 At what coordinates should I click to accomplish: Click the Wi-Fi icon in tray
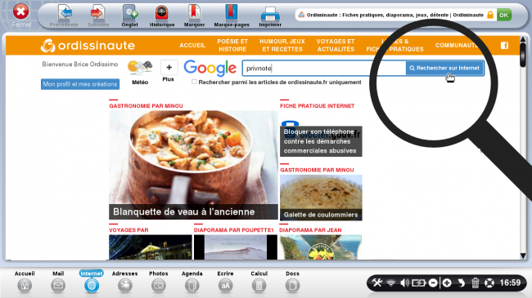click(391, 282)
